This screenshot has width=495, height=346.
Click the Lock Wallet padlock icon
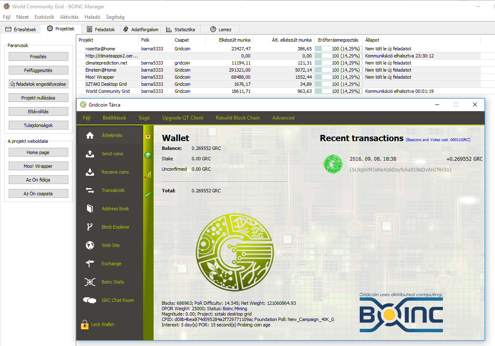85,324
